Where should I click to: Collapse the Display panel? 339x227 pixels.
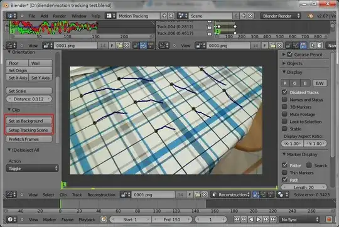(284, 72)
